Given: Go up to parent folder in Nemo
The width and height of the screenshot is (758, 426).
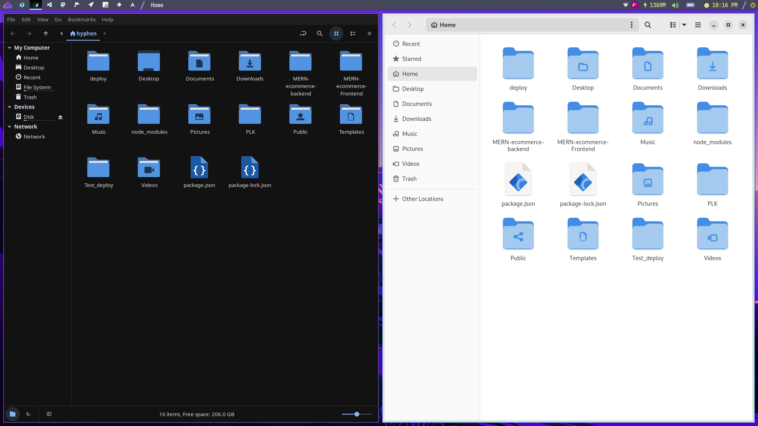Looking at the screenshot, I should [46, 34].
